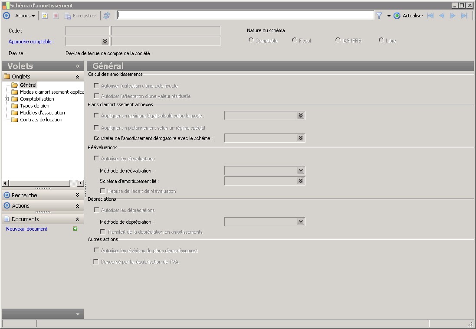Go to first record navigation icon
This screenshot has width=476, height=329.
[430, 16]
